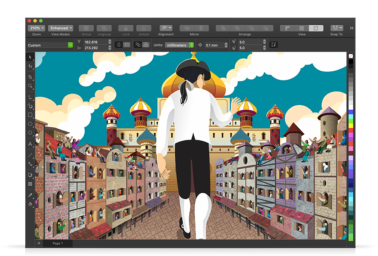This screenshot has height=256, width=378.
Task: Click the Group objects button
Action: [86, 28]
